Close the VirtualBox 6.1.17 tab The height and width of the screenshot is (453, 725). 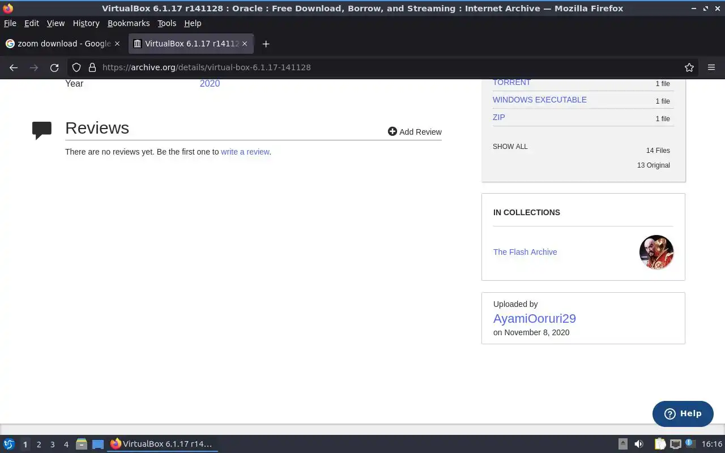tap(245, 44)
